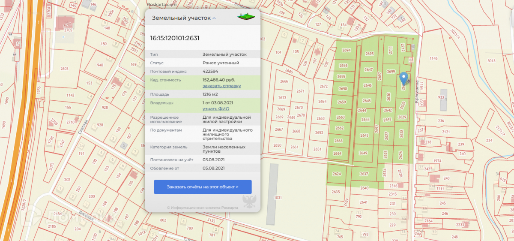The image size is (514, 241).
Task: Select parcel 2603 on the map
Action: 65,69
